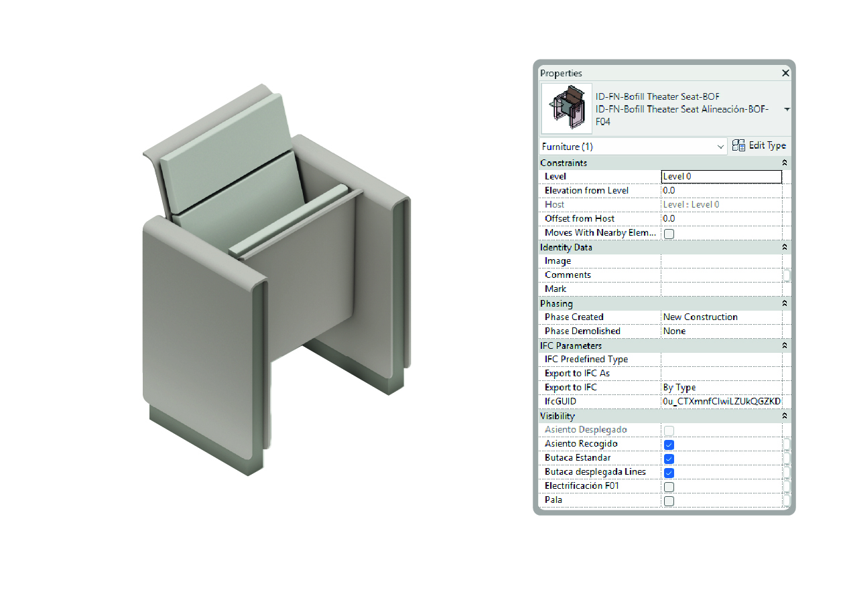
Task: Click the Elevation from Level value
Action: pos(721,191)
